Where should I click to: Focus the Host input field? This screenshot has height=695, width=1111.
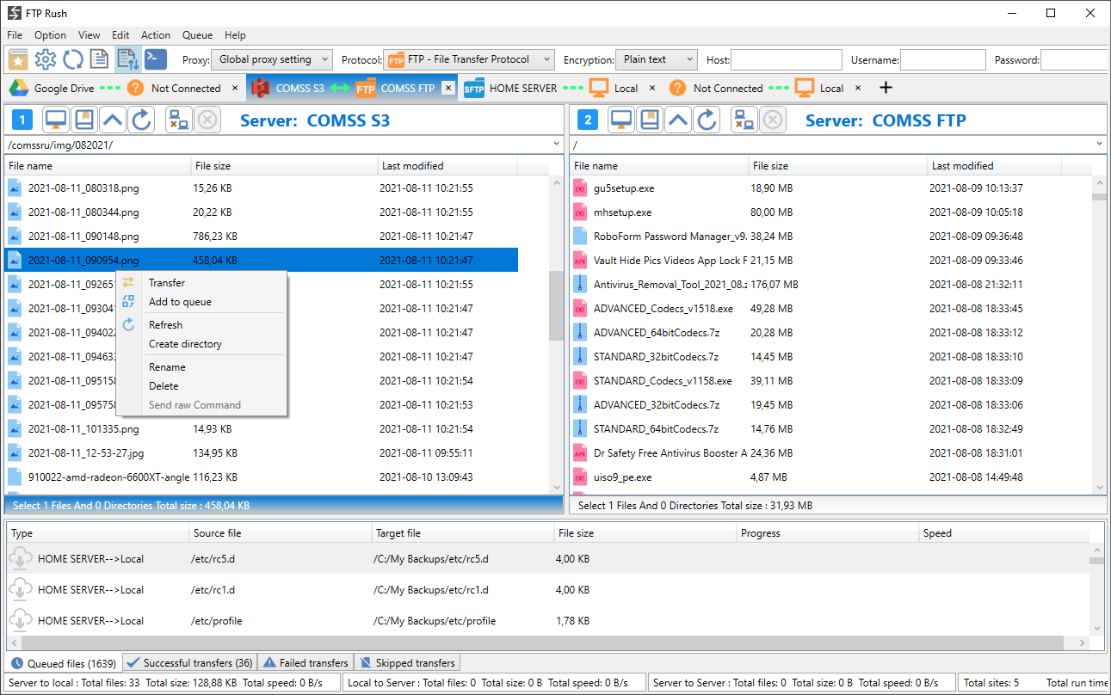pyautogui.click(x=787, y=59)
